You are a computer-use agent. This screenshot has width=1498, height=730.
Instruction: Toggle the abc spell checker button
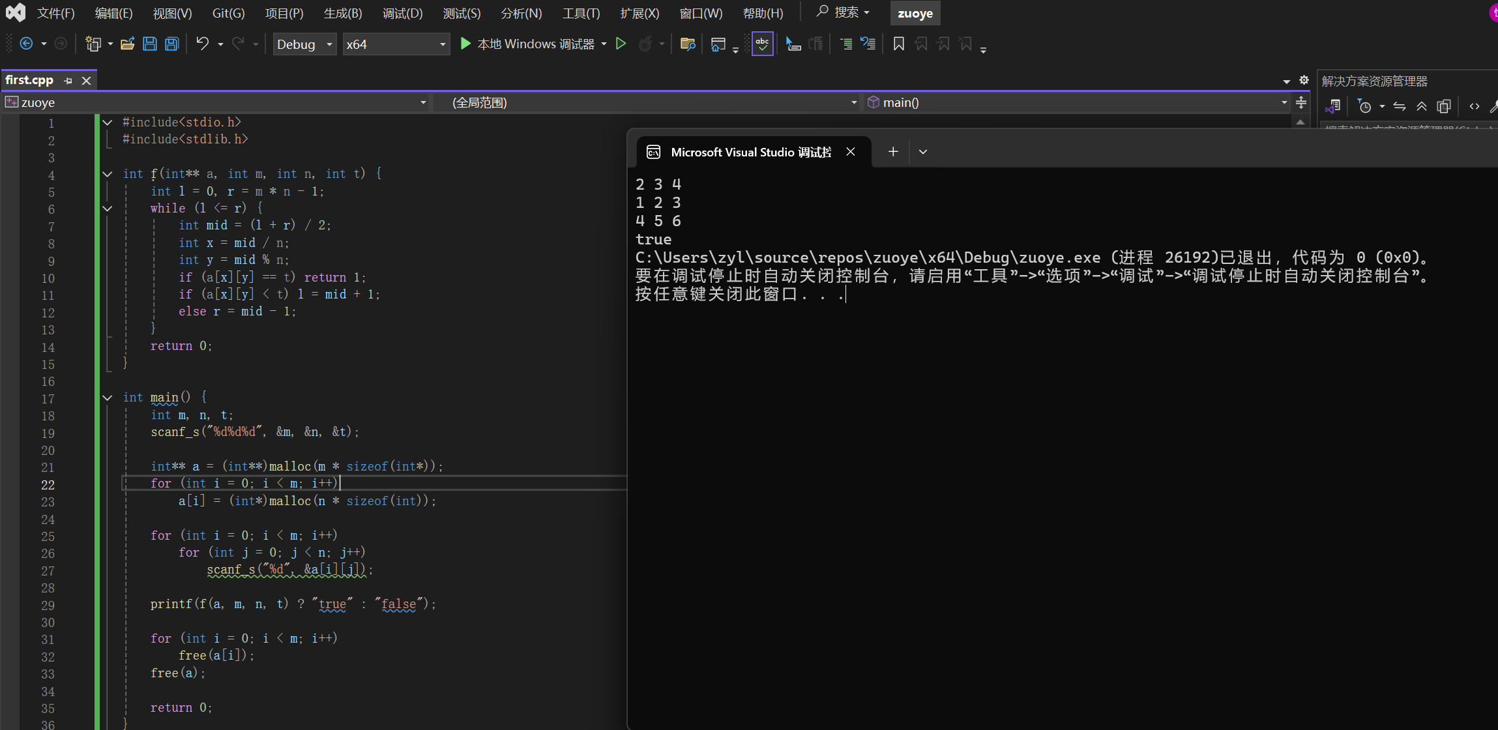click(x=762, y=44)
